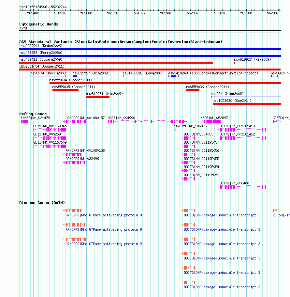Click the 56230k ruler tick label
This screenshot has height=297, width=290.
[273, 13]
